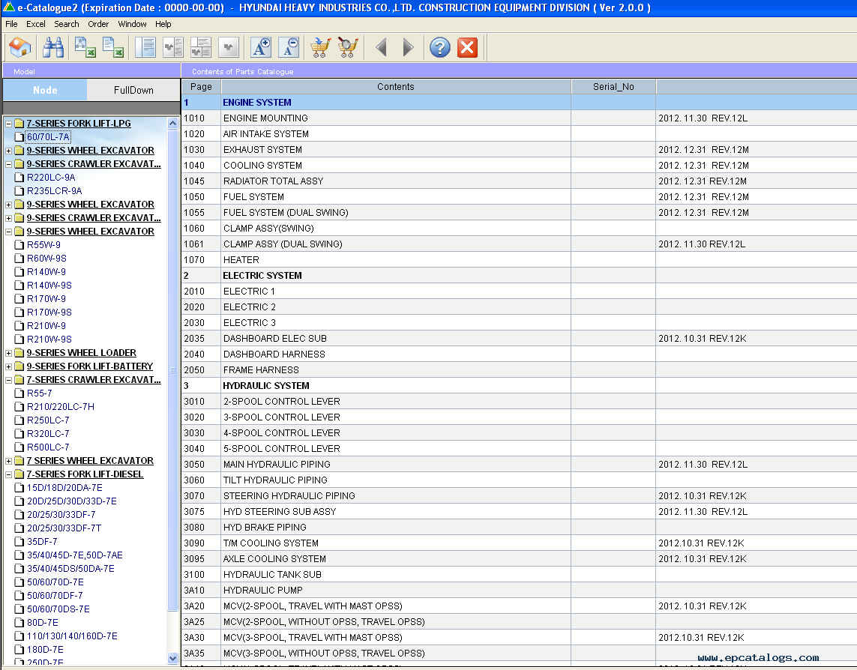Collapse the wheel excavator folder containing R55W-9
Viewport: 857px width, 670px height.
(9, 232)
